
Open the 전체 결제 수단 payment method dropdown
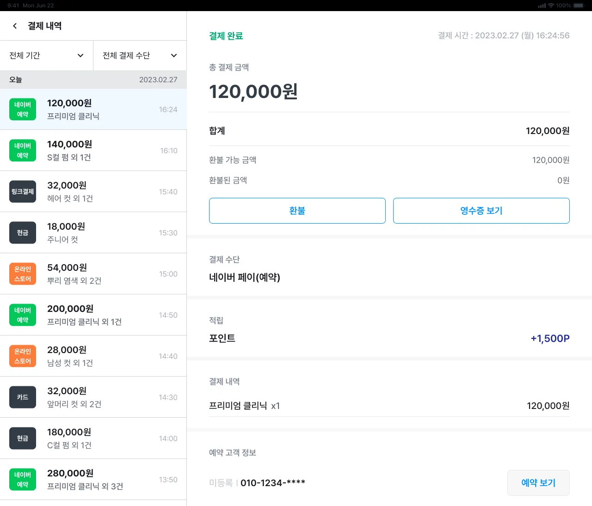pyautogui.click(x=140, y=55)
